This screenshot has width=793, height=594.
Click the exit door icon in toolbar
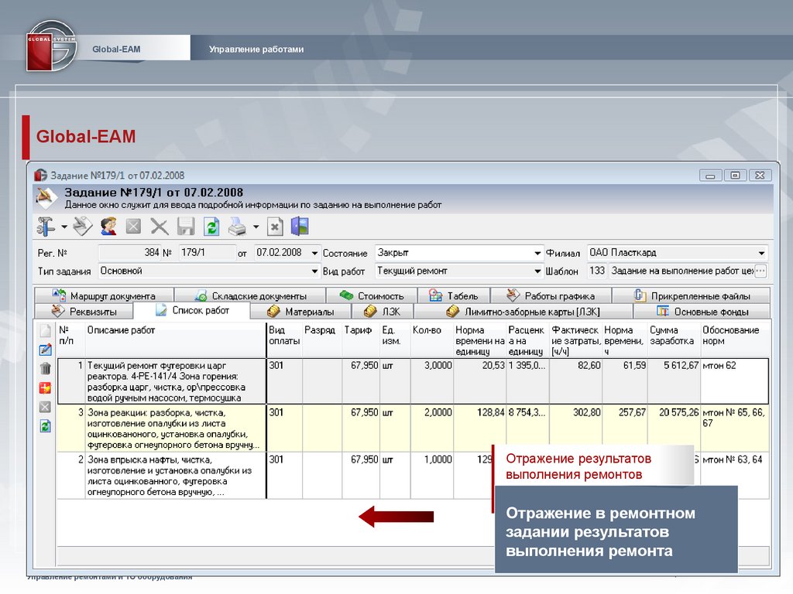300,227
